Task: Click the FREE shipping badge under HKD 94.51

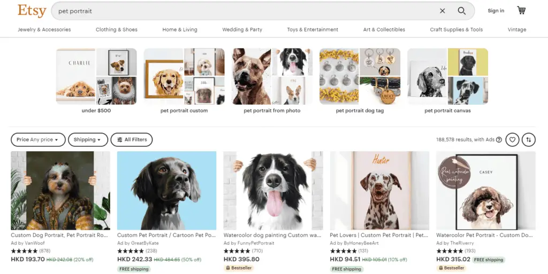Action: click(347, 269)
